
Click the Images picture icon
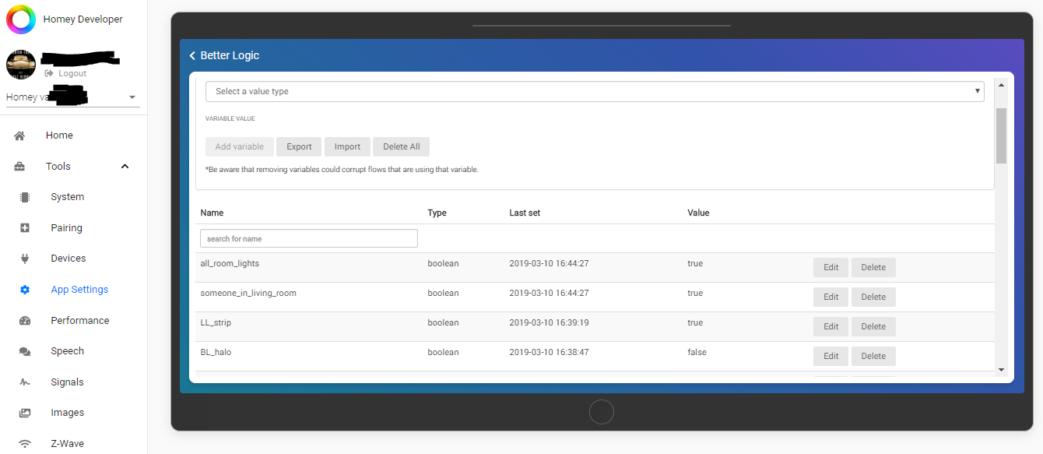(25, 413)
